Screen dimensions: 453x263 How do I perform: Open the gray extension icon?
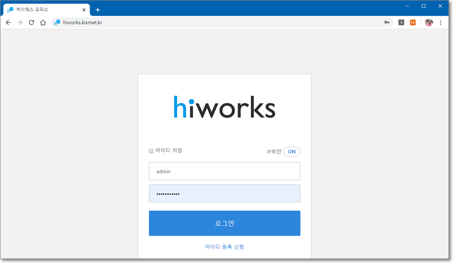pyautogui.click(x=401, y=22)
